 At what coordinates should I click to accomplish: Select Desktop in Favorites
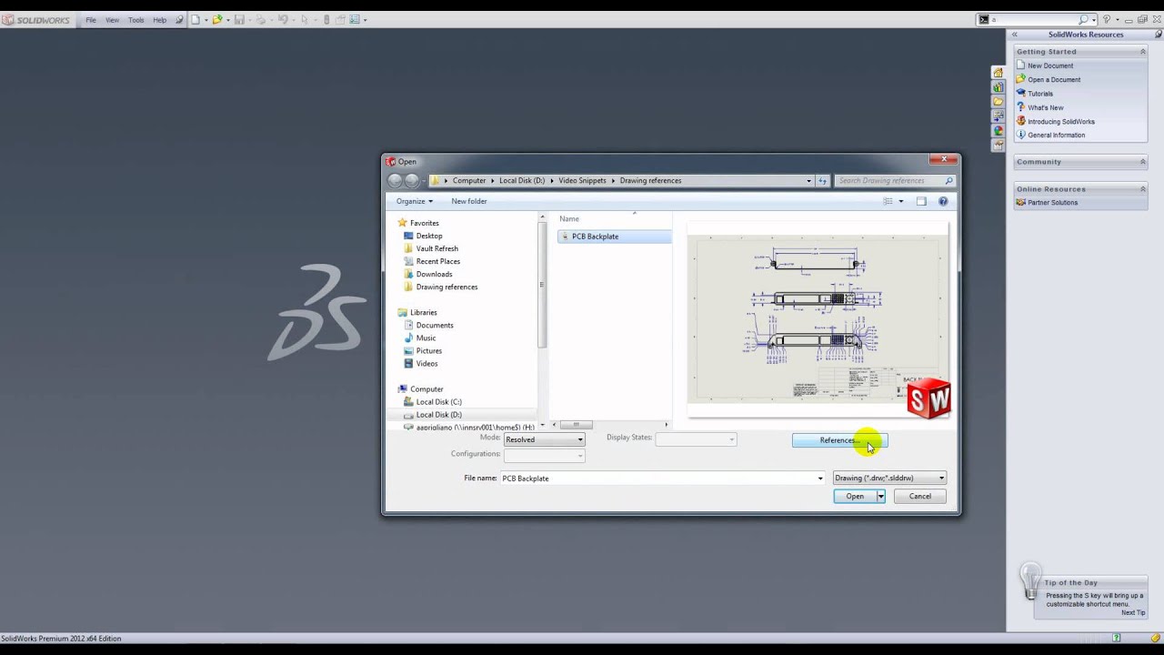pyautogui.click(x=429, y=236)
